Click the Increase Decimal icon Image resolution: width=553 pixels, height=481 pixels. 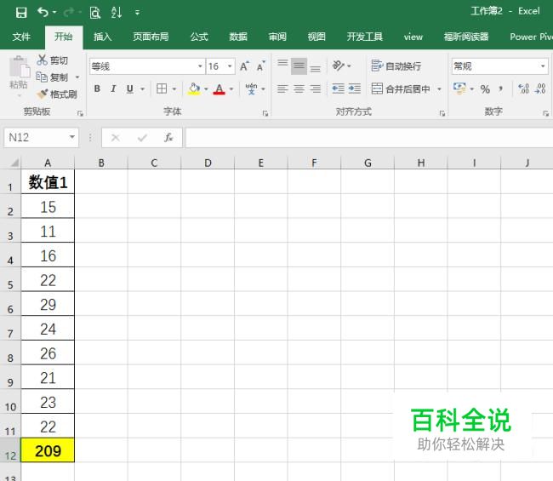point(524,89)
